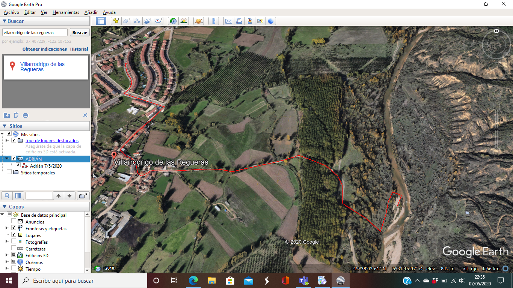Enable the Fotografías layer checkbox
Image resolution: width=513 pixels, height=288 pixels.
point(14,241)
